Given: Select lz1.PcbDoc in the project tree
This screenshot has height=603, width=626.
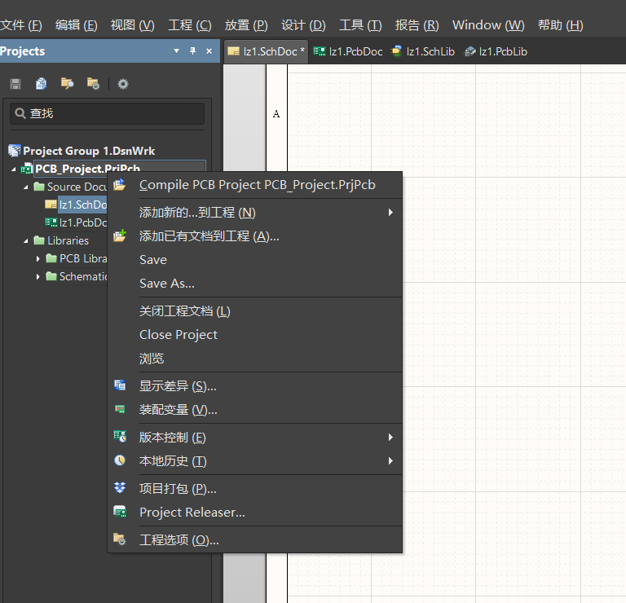Looking at the screenshot, I should pos(83,222).
